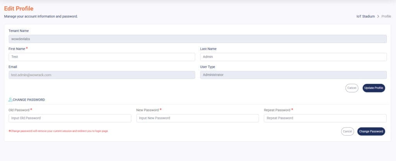Viewport: 396px width, 161px height.
Task: Click the Edit Profile page heading
Action: pyautogui.click(x=19, y=8)
